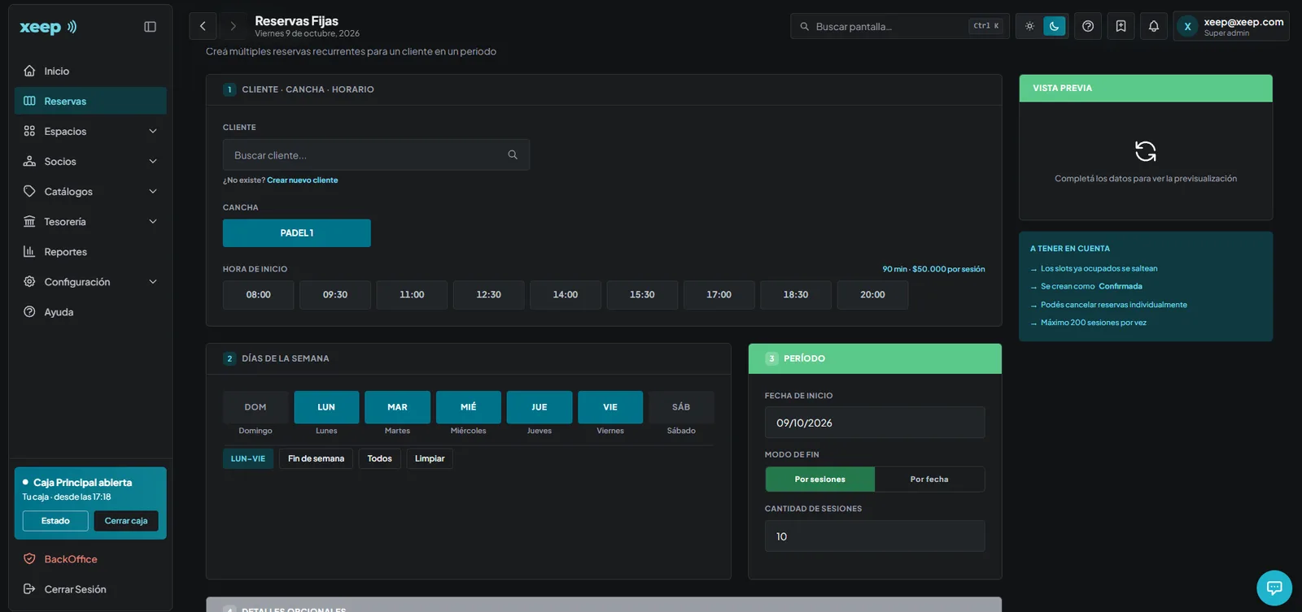The height and width of the screenshot is (612, 1302).
Task: Expand the Configuración menu
Action: (x=90, y=281)
